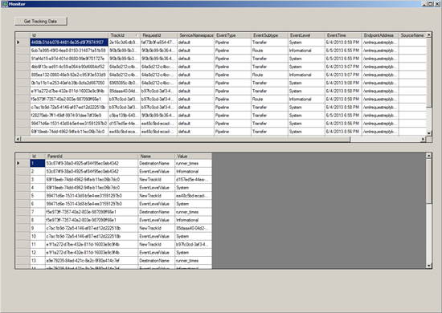The width and height of the screenshot is (442, 313).
Task: Click the lower grid vertical scrollbar up arrow
Action: (429, 156)
